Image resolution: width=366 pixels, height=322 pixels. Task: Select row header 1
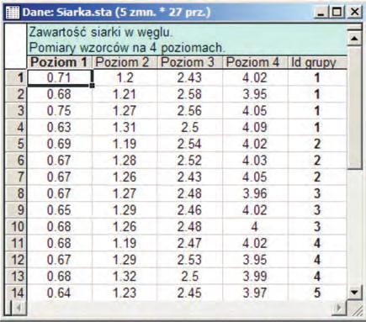[16, 77]
